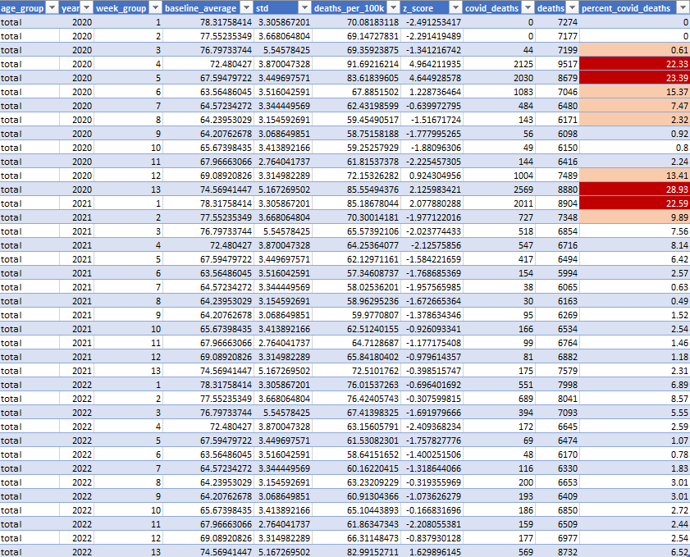Select the orange cell showing 9.89
Image resolution: width=690 pixels, height=557 pixels.
coord(634,217)
